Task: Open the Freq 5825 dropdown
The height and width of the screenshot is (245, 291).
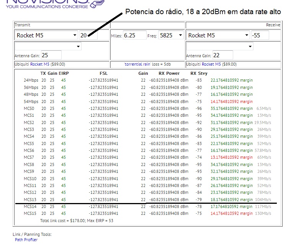Action: point(171,35)
